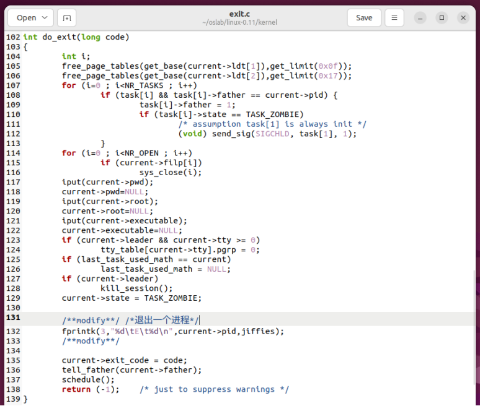The width and height of the screenshot is (480, 406).
Task: Click the kill_session(); call
Action: click(136, 289)
